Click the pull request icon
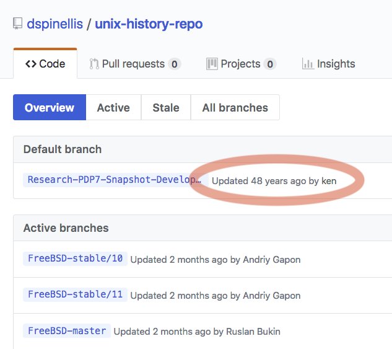392x349 pixels. pyautogui.click(x=94, y=64)
